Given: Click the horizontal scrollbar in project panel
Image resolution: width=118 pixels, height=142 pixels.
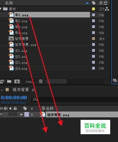Looking at the screenshot, I should (56, 81).
